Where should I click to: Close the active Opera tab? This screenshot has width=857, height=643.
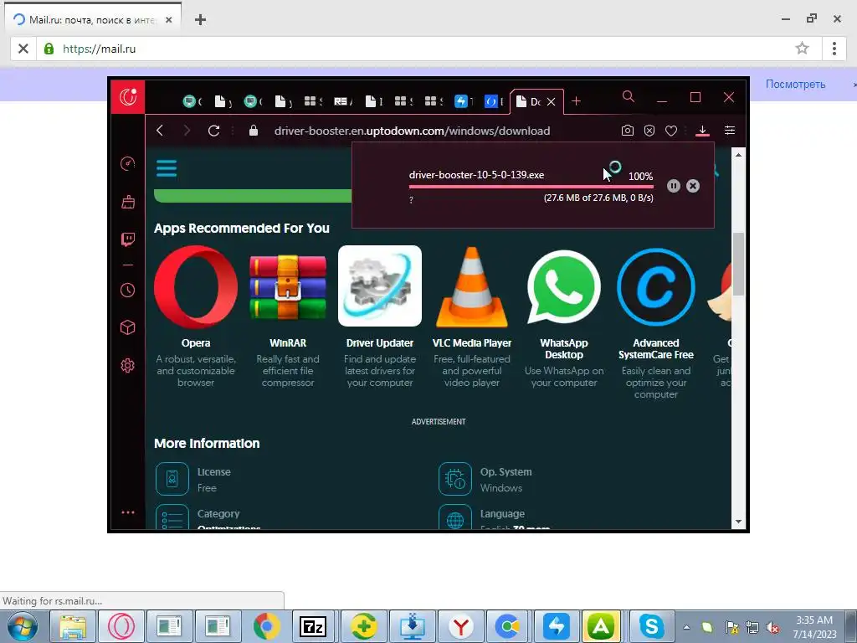552,101
